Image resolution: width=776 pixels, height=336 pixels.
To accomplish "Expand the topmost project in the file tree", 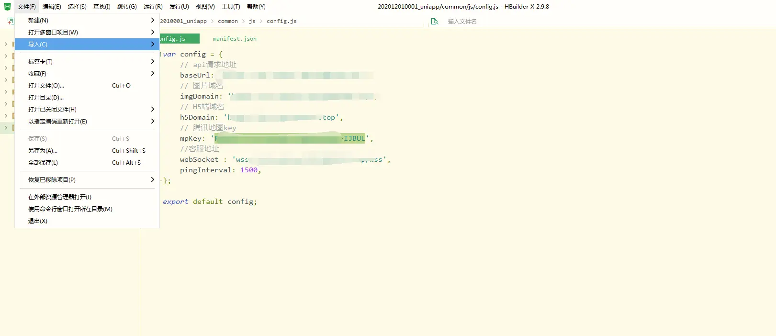I will [x=6, y=44].
